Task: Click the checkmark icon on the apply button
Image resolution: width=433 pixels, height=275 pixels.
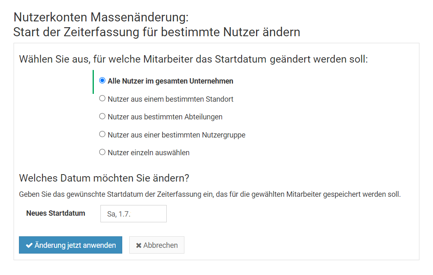Action: 29,245
